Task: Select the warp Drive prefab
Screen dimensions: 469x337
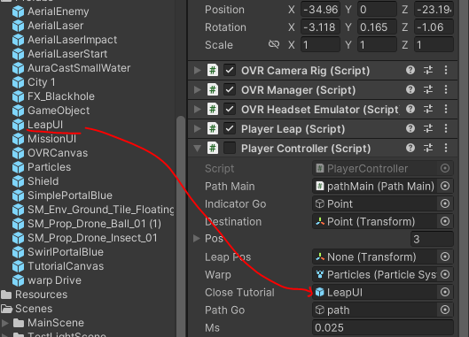Action: click(54, 280)
